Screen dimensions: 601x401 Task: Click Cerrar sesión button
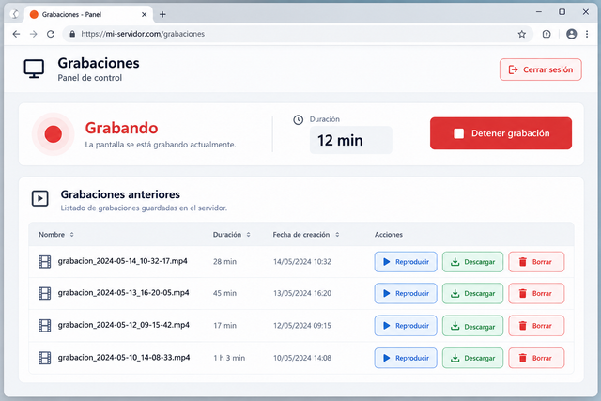coord(541,69)
